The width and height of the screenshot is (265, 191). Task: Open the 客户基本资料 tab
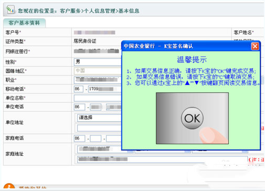tap(24, 23)
